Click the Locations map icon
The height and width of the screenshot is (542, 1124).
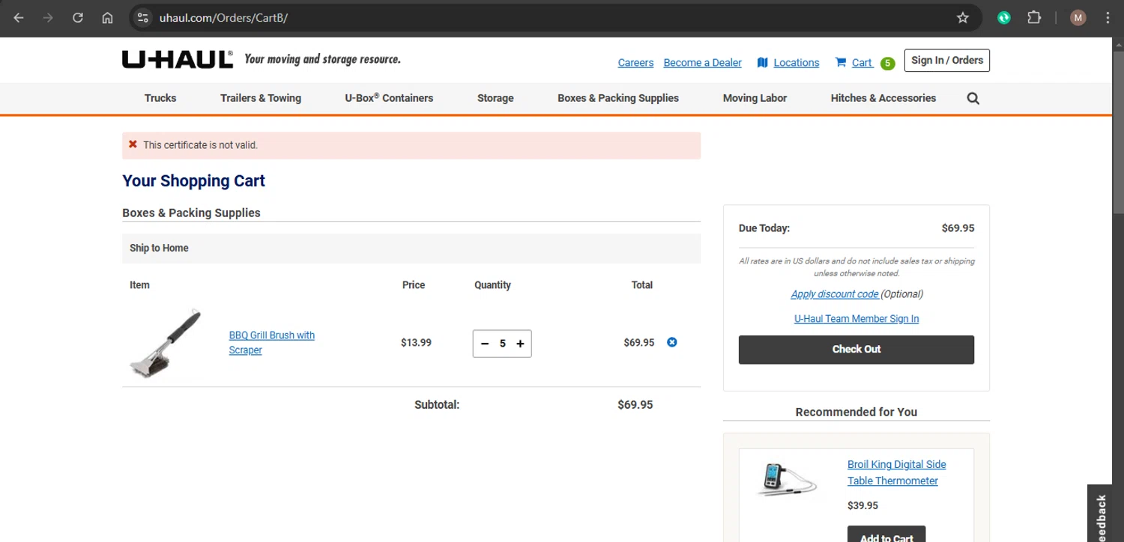pyautogui.click(x=762, y=62)
